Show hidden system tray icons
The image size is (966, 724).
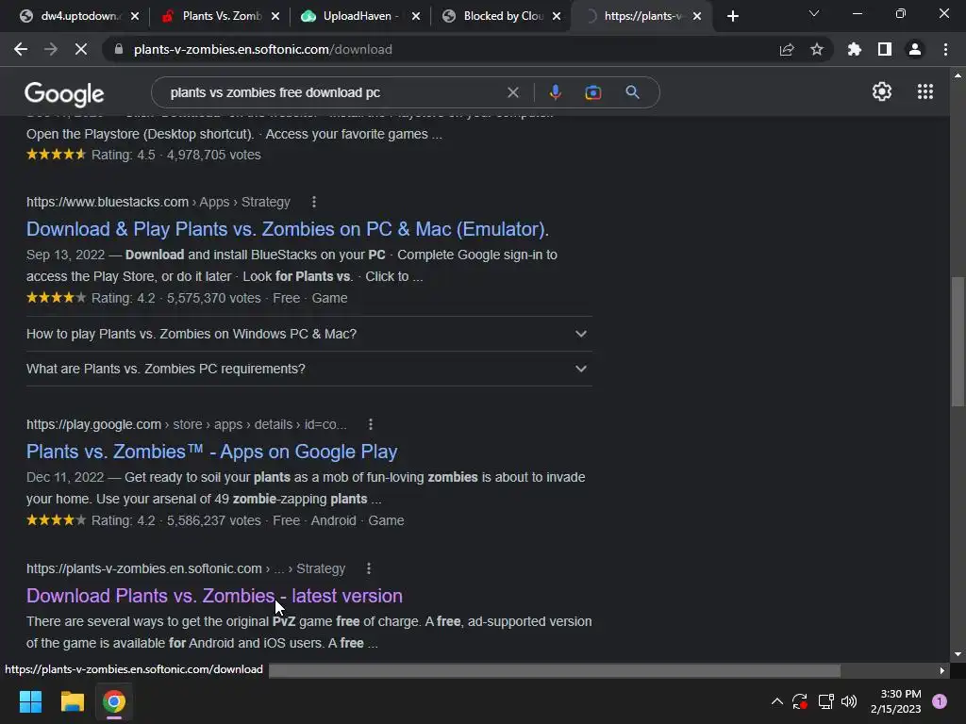point(777,701)
